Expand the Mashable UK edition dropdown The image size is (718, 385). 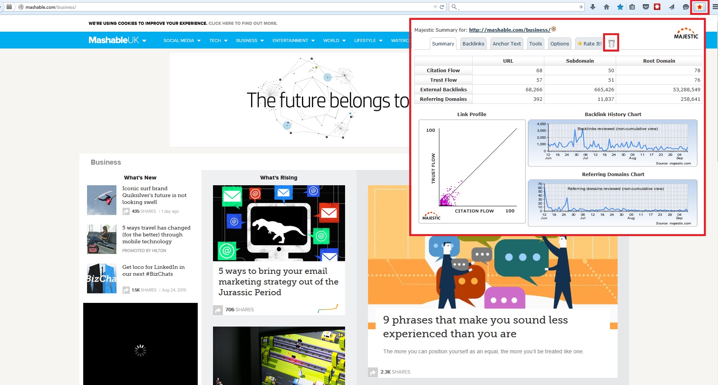point(144,40)
